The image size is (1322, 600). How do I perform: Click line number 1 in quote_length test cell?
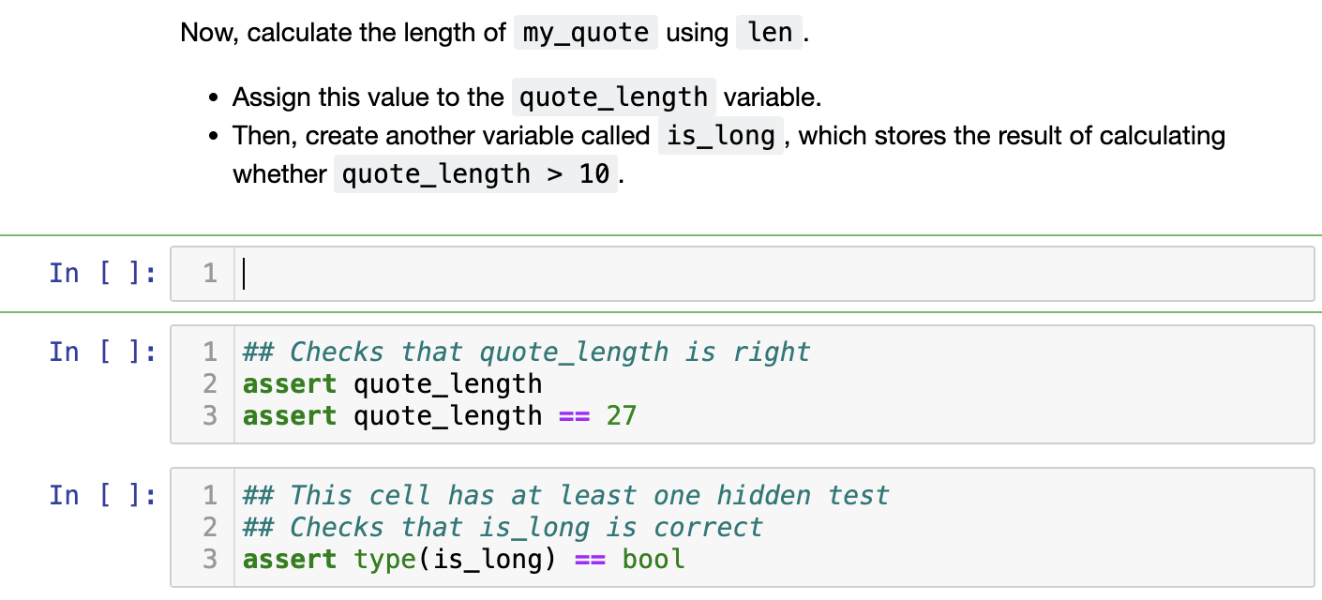click(x=208, y=352)
